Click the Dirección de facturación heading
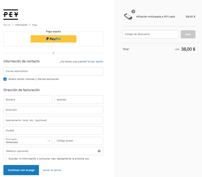The height and width of the screenshot is (177, 202). pyautogui.click(x=21, y=90)
